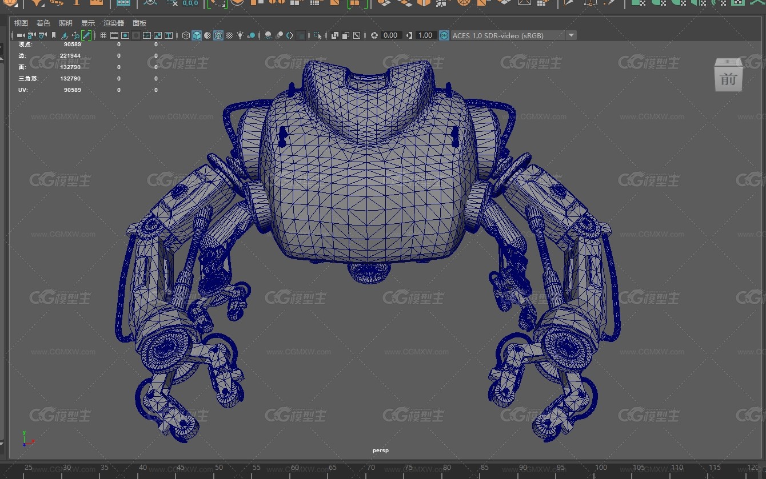Toggle the Safe Action display
Image resolution: width=766 pixels, height=479 pixels.
click(158, 35)
